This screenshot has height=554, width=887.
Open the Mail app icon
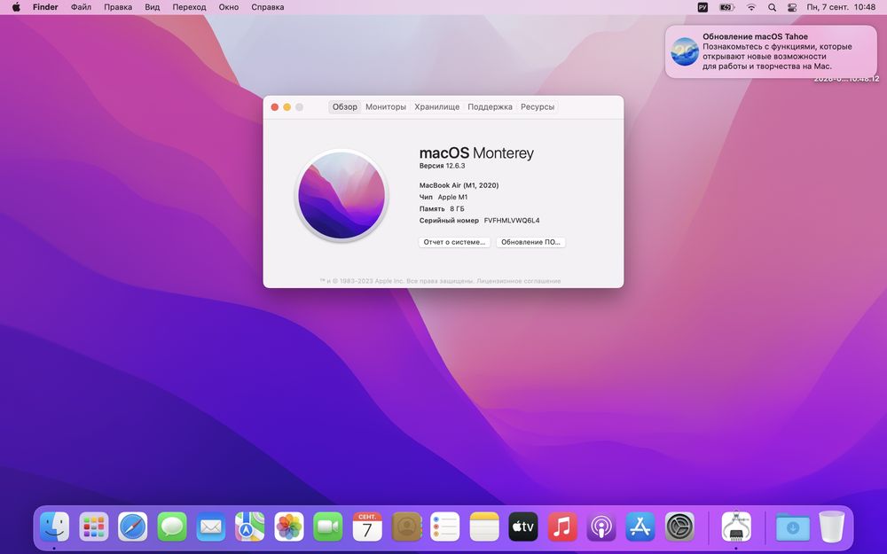pos(211,527)
